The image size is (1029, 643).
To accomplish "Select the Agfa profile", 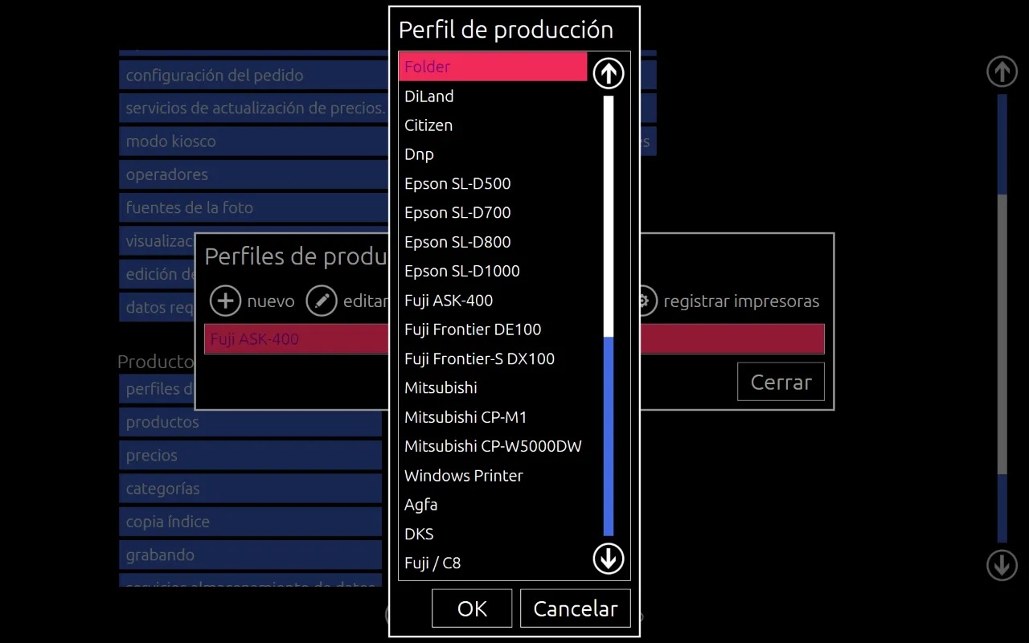I will pyautogui.click(x=493, y=505).
